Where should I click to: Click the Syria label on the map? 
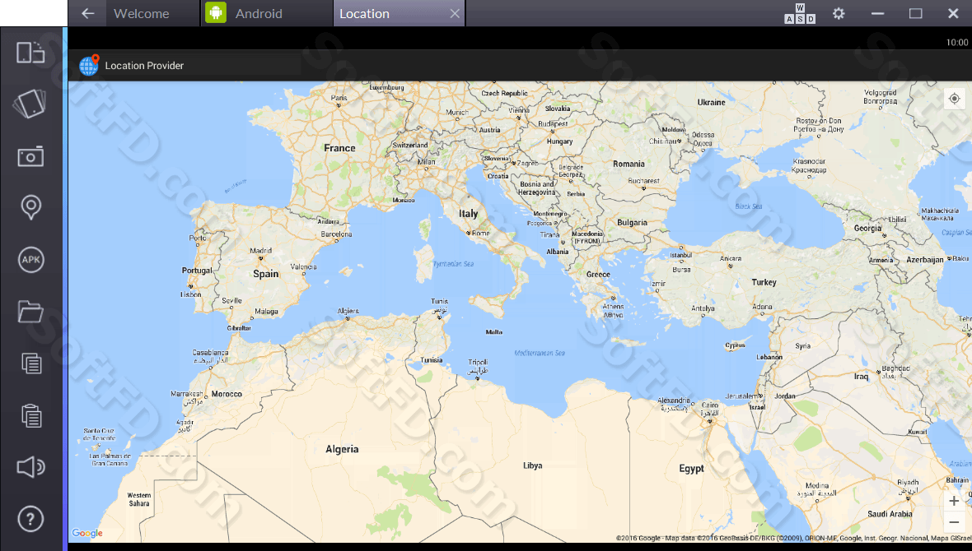tap(803, 346)
